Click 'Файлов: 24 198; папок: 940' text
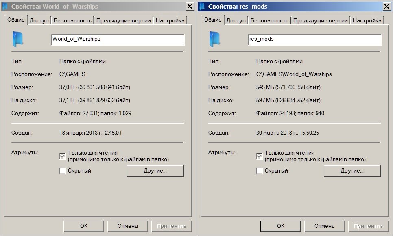 (290, 114)
